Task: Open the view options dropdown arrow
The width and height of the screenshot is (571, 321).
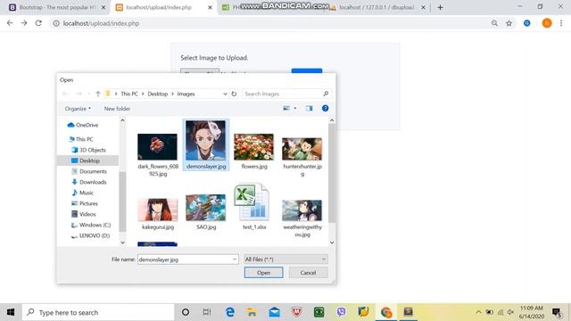Action: click(x=295, y=109)
